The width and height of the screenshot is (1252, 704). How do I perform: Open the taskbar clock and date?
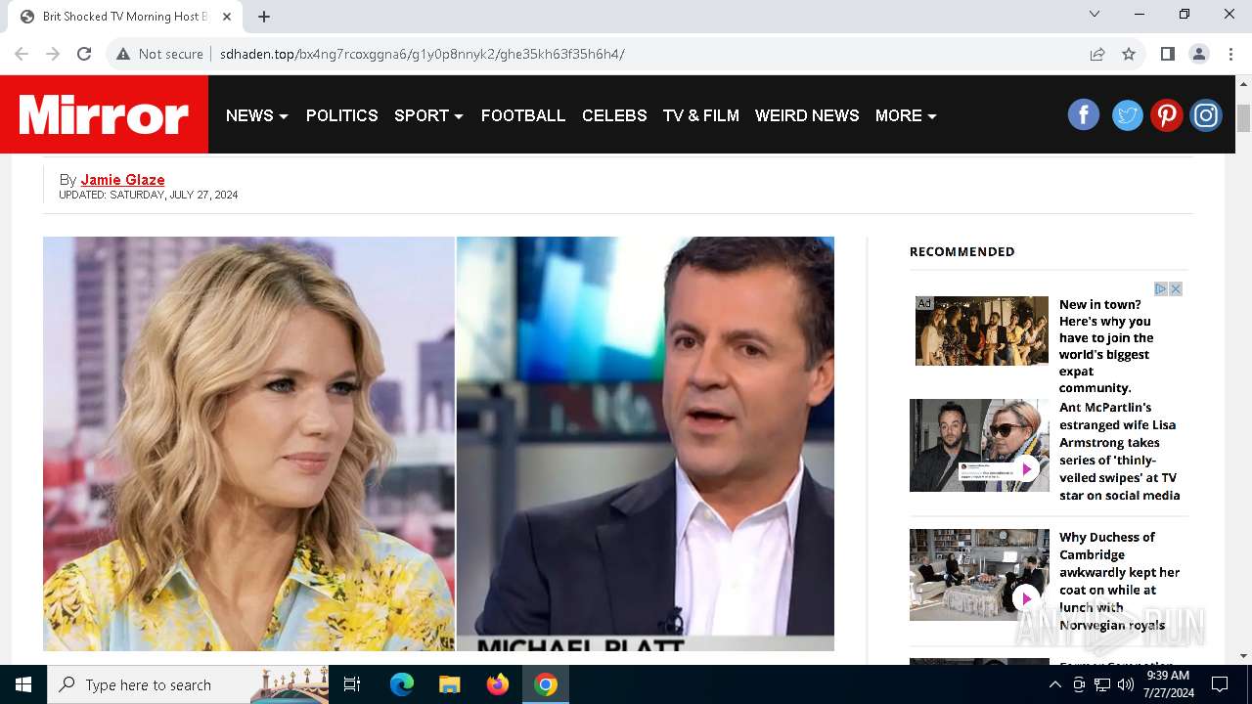[1167, 684]
